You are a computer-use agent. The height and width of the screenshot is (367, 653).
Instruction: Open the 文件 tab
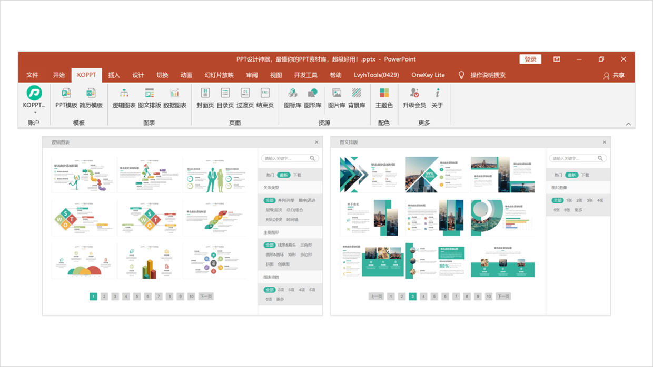coord(33,75)
